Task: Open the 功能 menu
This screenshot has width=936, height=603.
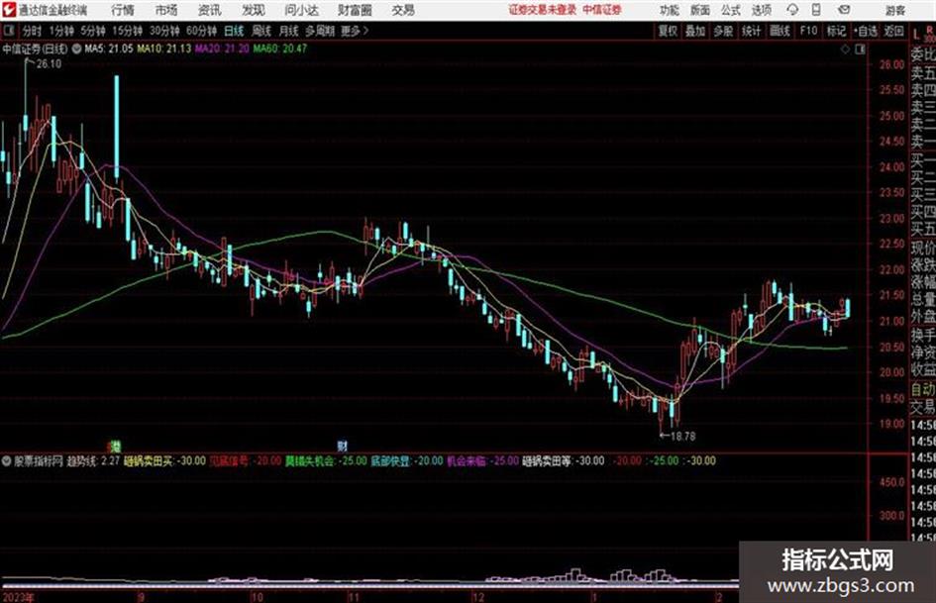Action: (x=670, y=10)
